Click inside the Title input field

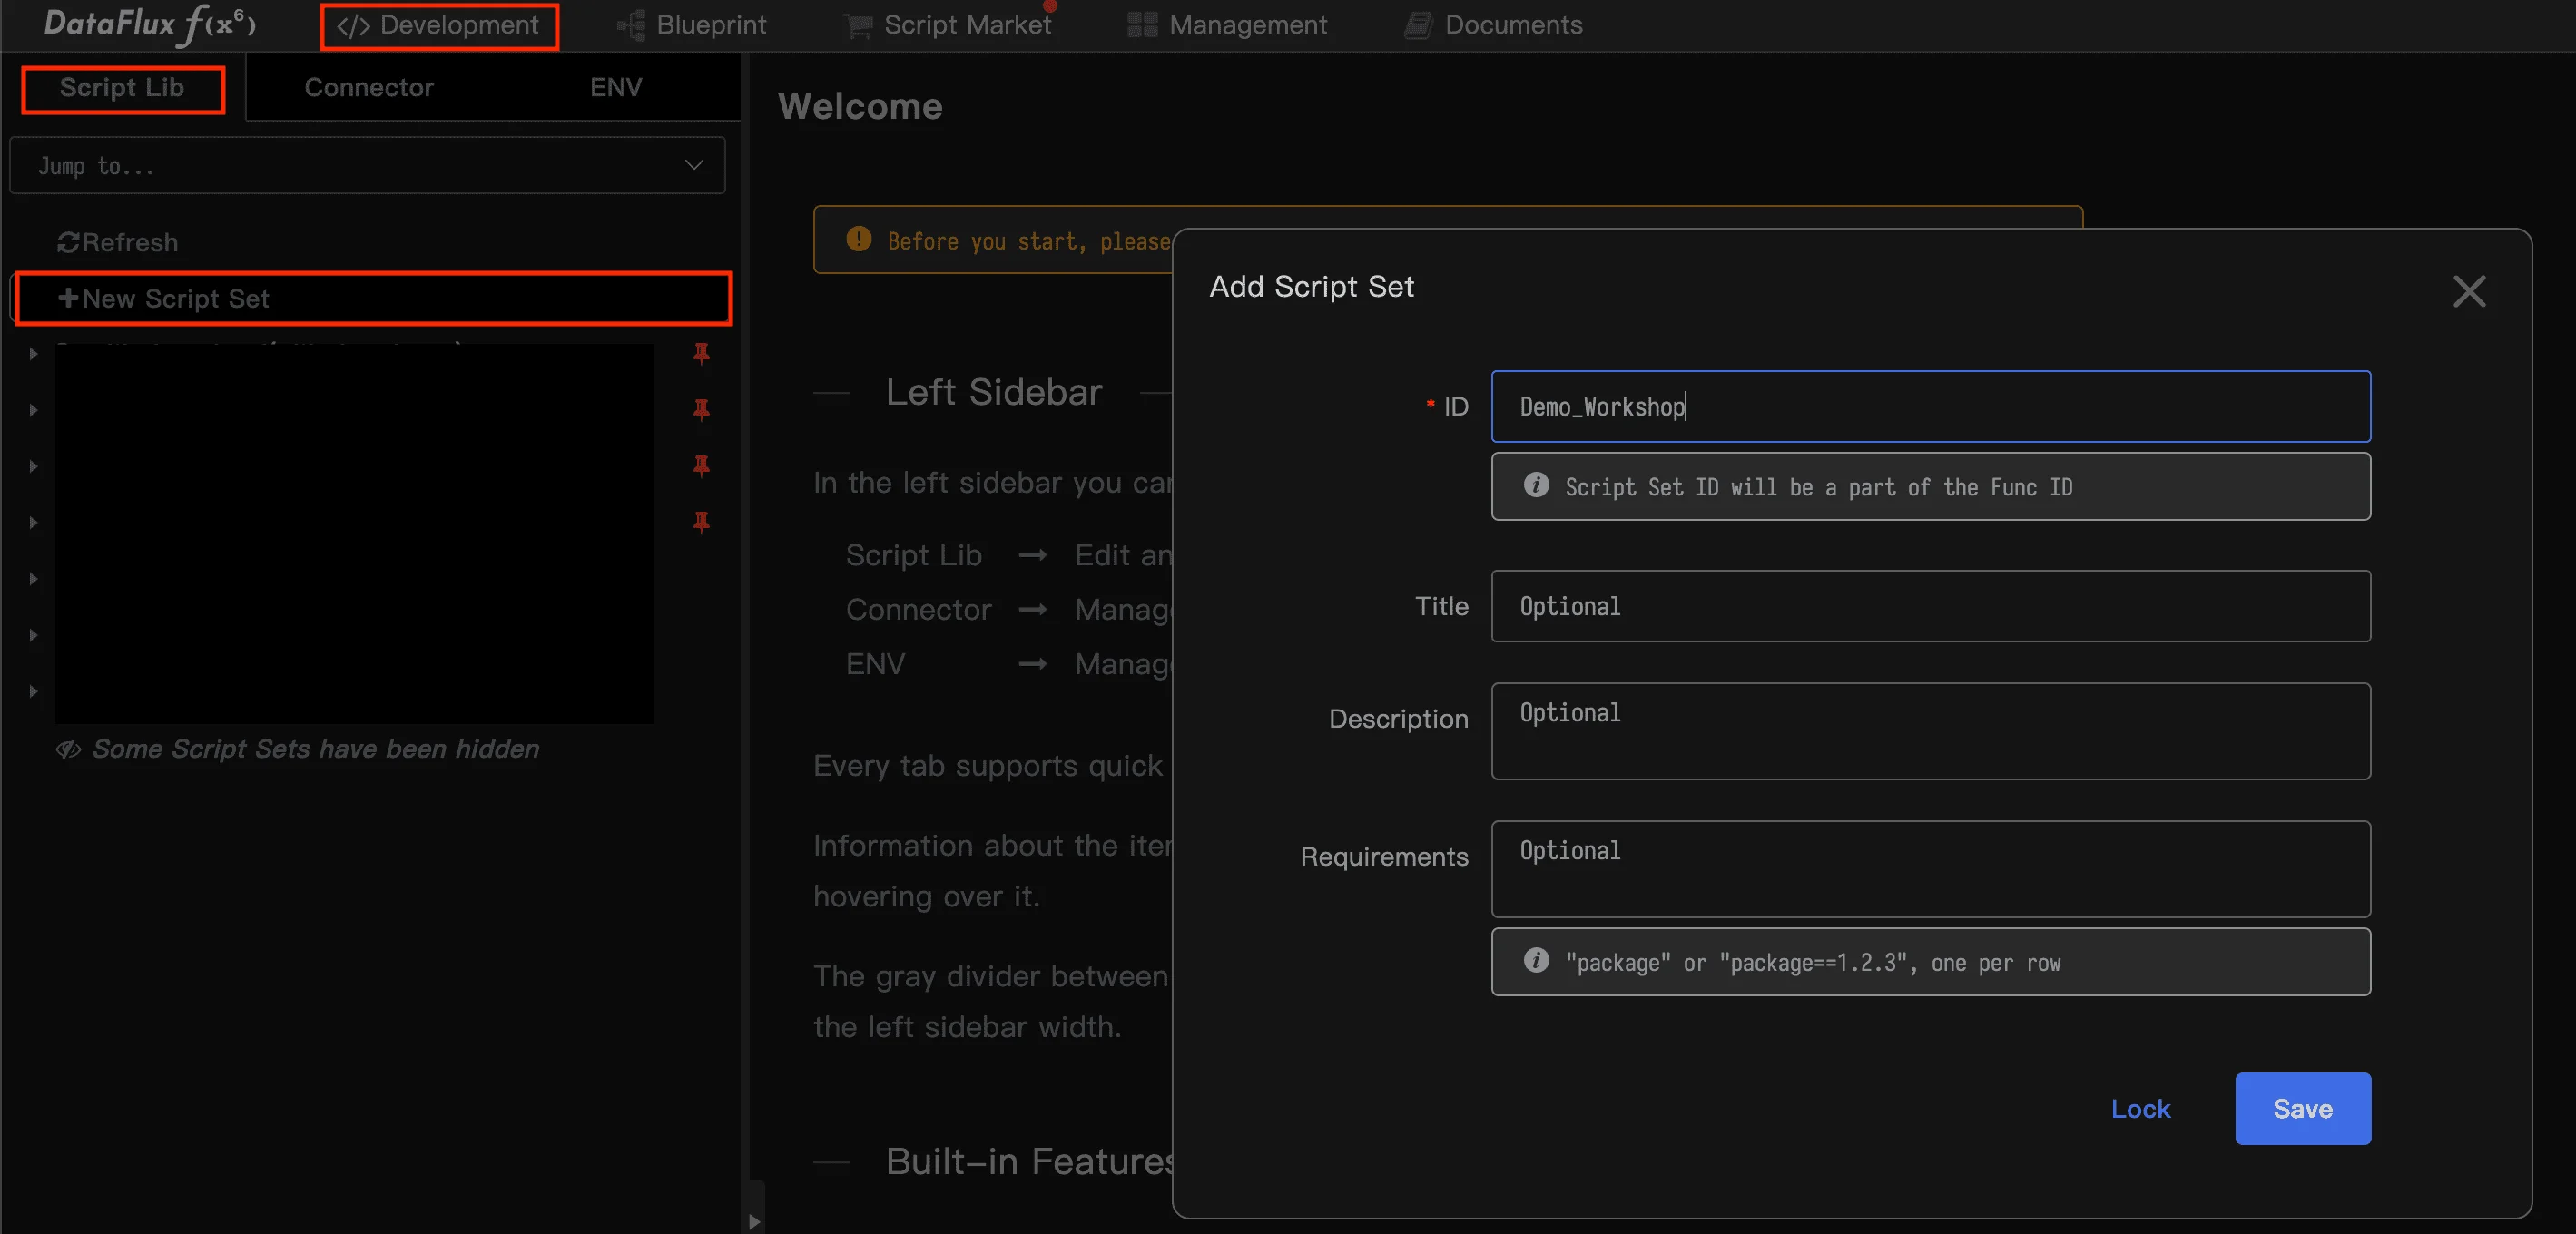1929,606
